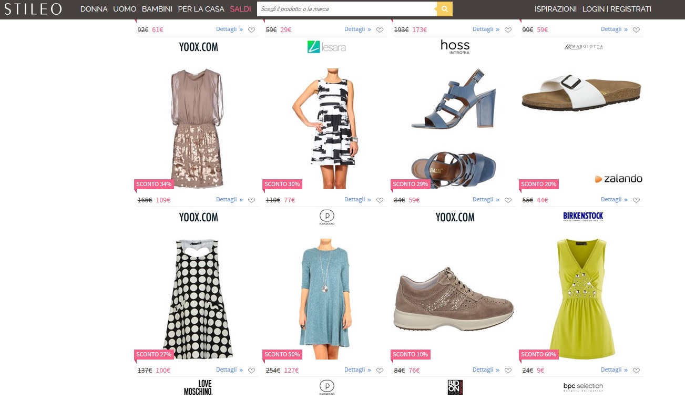Open Dettagli for the 44€ white sandal

(x=614, y=200)
